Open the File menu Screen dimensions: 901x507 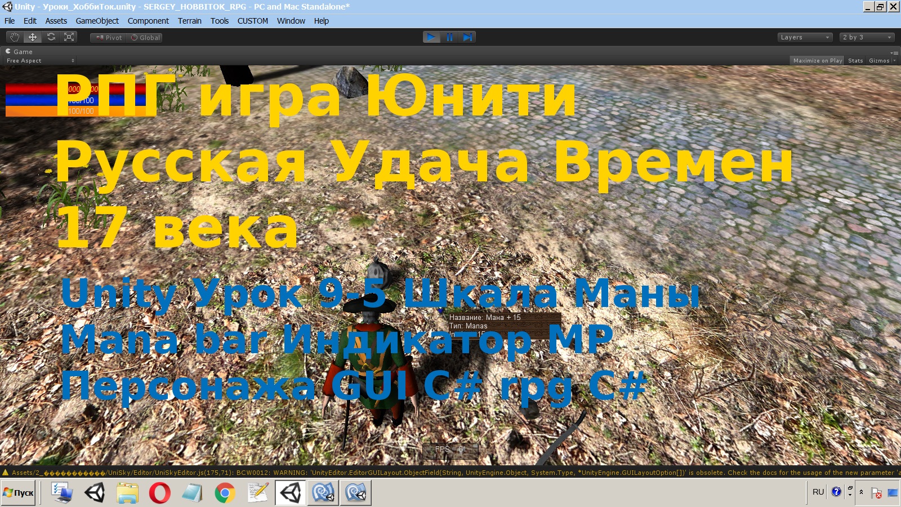tap(10, 21)
